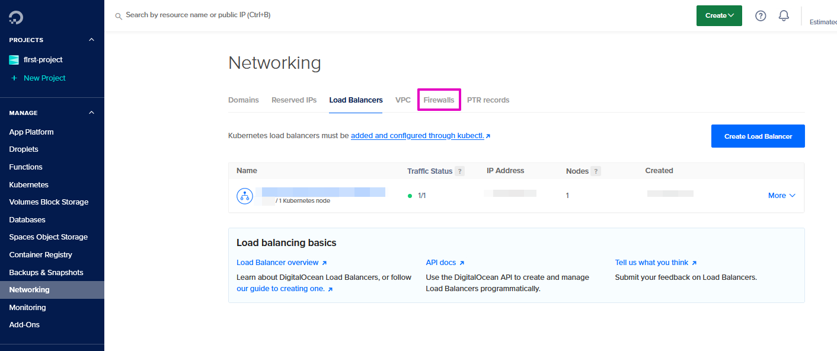Switch to the Domains tab
Image resolution: width=837 pixels, height=351 pixels.
point(244,100)
